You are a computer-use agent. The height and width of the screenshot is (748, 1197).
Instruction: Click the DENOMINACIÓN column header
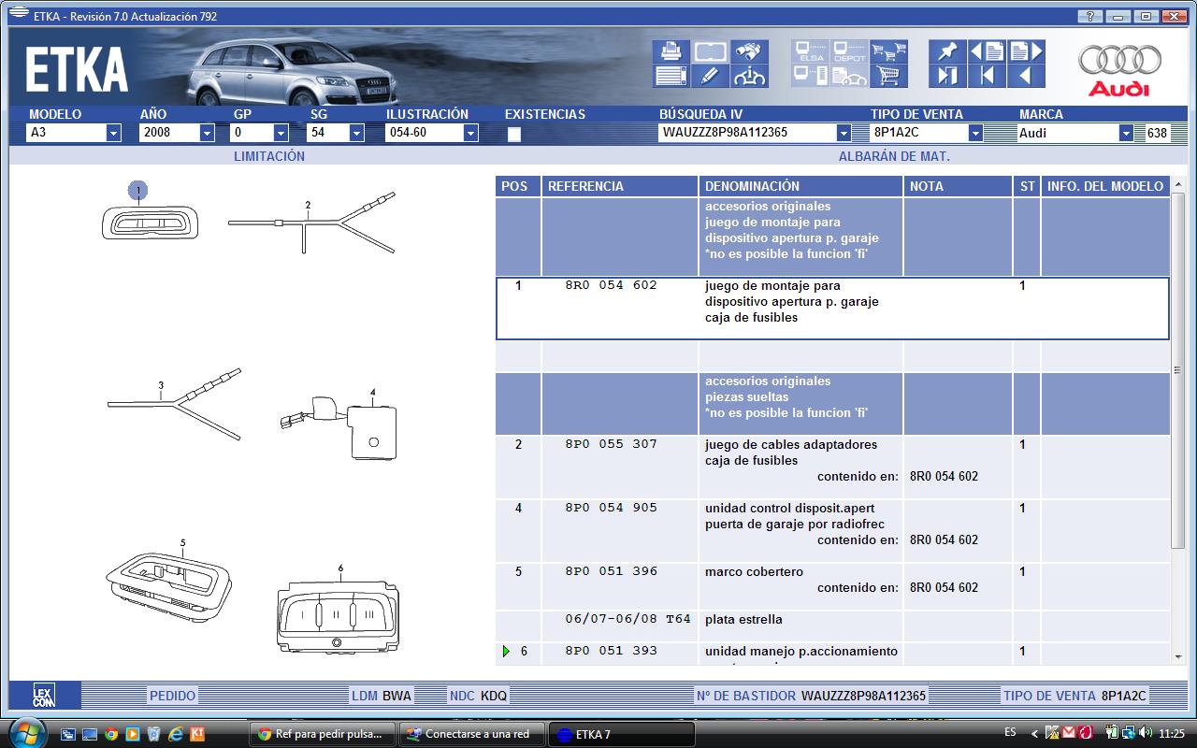tap(800, 186)
